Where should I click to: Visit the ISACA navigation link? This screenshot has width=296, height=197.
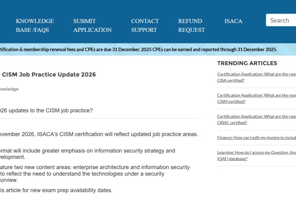pos(233,21)
